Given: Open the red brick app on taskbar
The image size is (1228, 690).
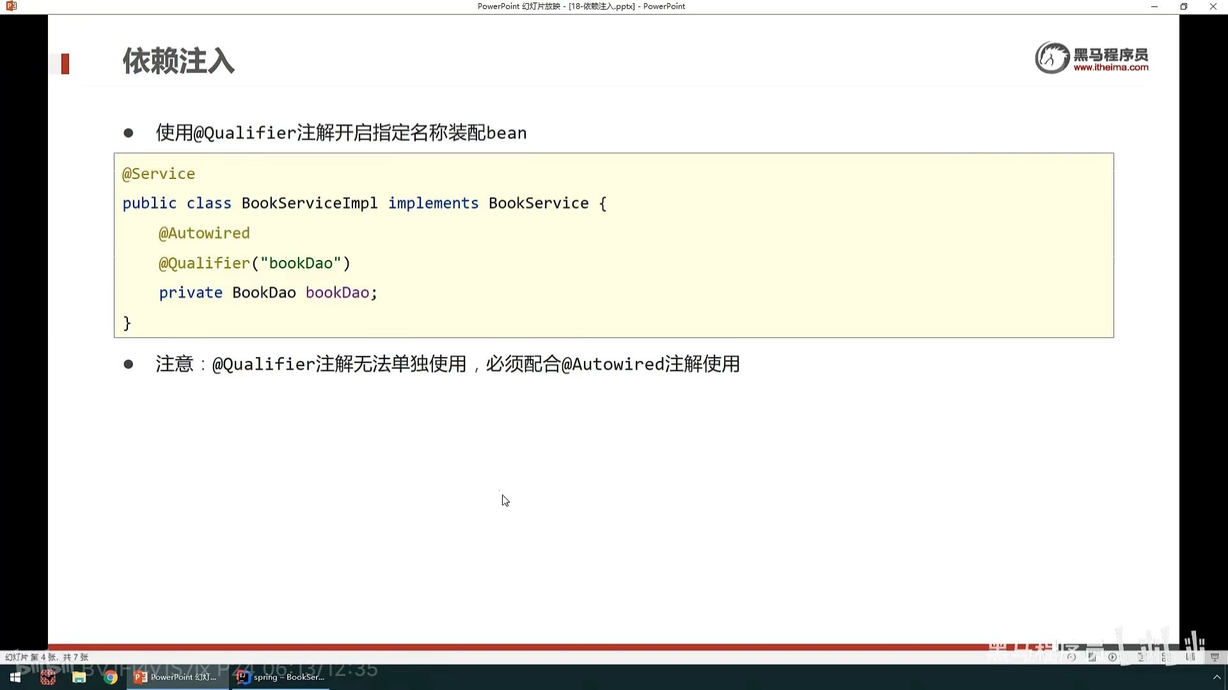Looking at the screenshot, I should [x=48, y=677].
